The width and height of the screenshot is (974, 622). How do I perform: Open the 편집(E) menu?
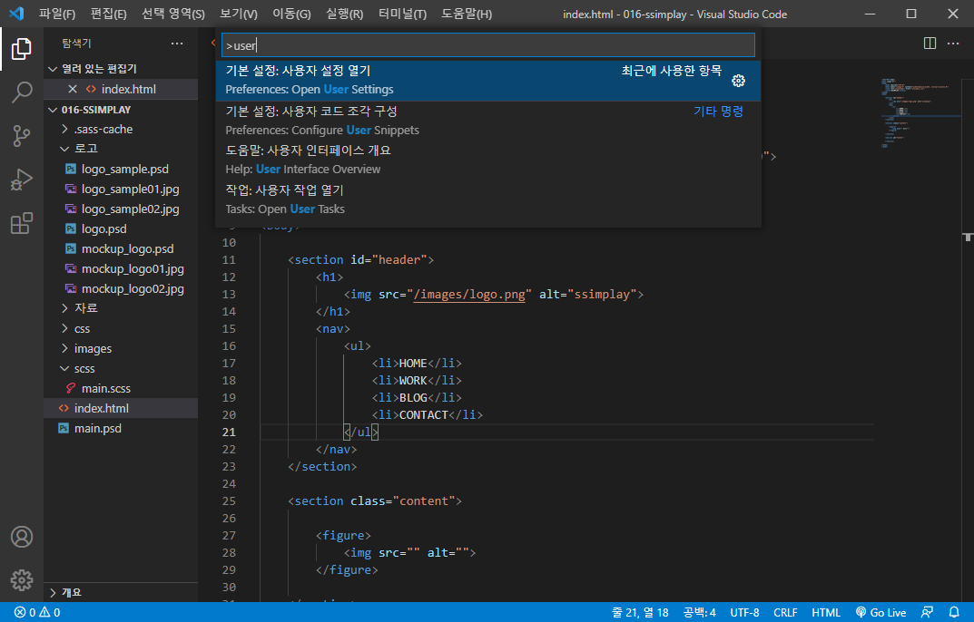tap(108, 14)
